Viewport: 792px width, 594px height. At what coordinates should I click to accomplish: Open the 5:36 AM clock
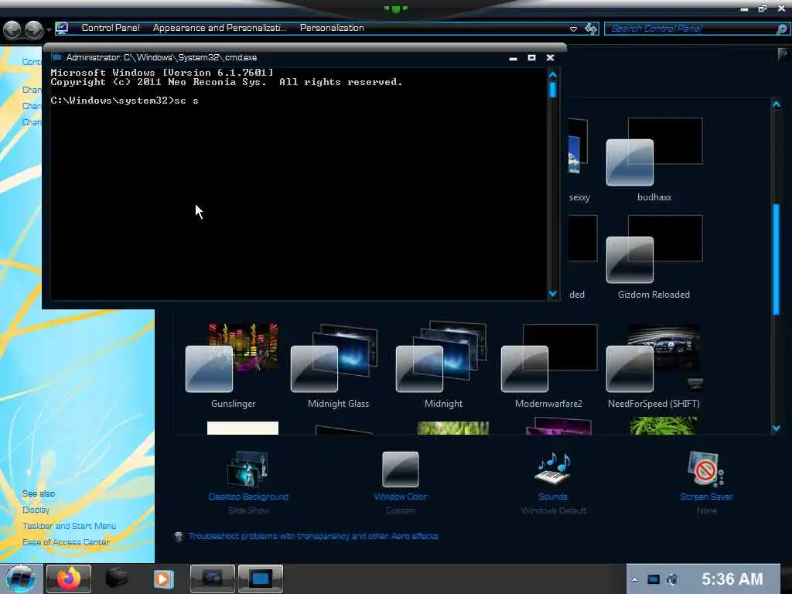[x=732, y=579]
